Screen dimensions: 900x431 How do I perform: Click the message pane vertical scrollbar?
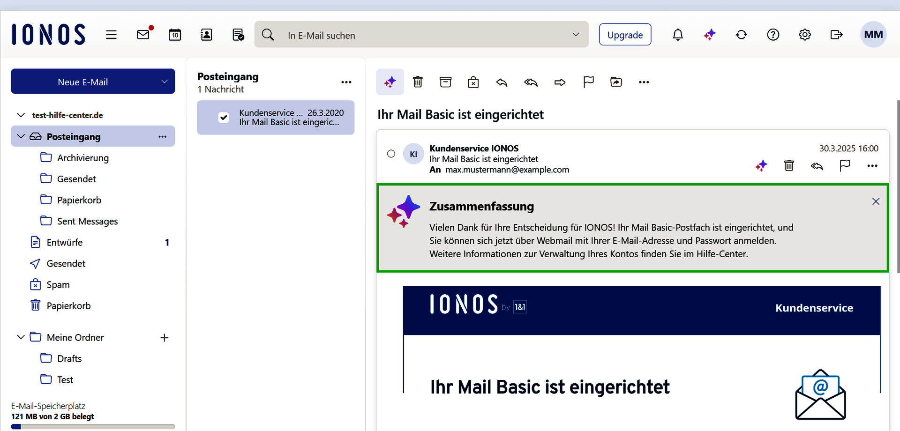point(898,186)
